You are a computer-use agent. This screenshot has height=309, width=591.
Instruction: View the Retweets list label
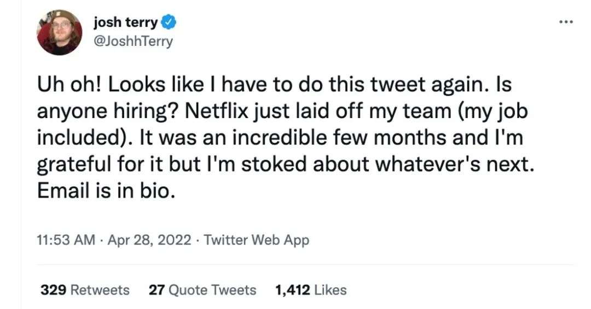[x=101, y=290]
